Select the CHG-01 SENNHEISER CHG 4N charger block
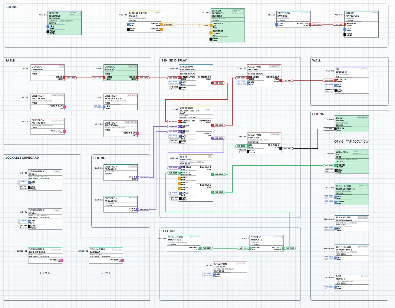Viewport: 395px width, 308px height. tap(45, 180)
